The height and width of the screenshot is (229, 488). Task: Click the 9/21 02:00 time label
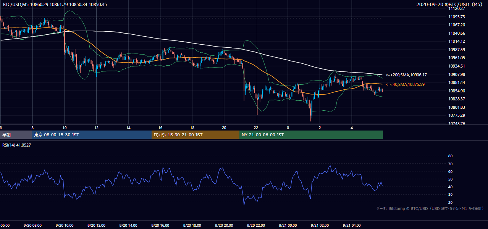click(x=319, y=226)
